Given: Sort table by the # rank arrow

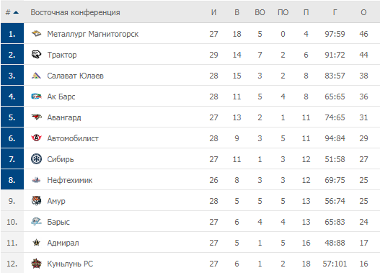Looking at the screenshot, I should click(x=16, y=12).
